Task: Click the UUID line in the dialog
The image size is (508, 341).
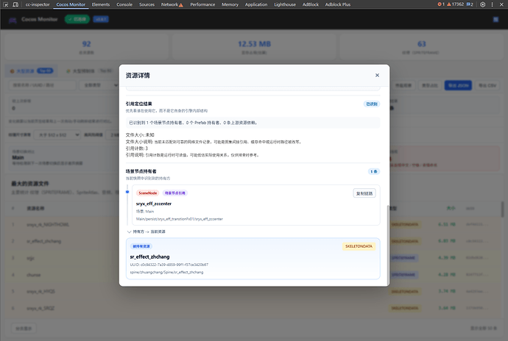Action: (x=169, y=265)
